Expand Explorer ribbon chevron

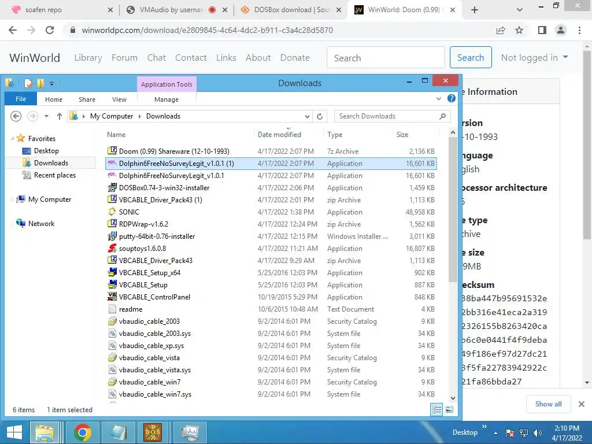tap(438, 99)
